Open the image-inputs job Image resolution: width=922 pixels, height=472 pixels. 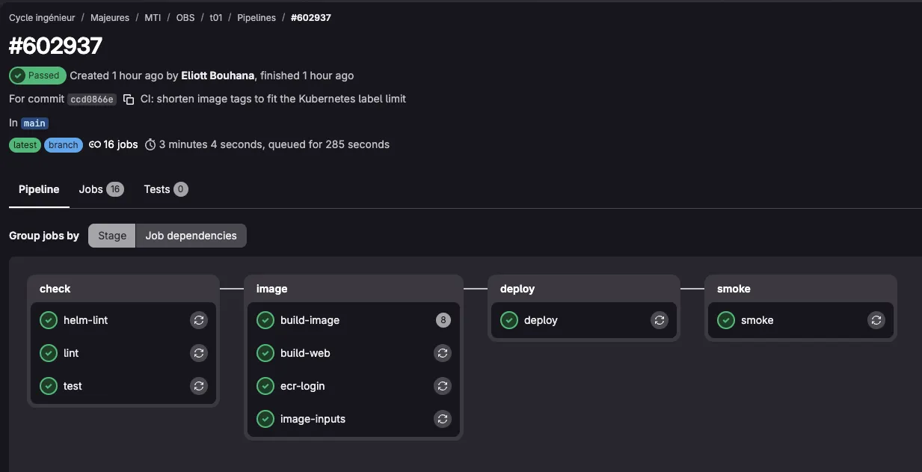[313, 419]
